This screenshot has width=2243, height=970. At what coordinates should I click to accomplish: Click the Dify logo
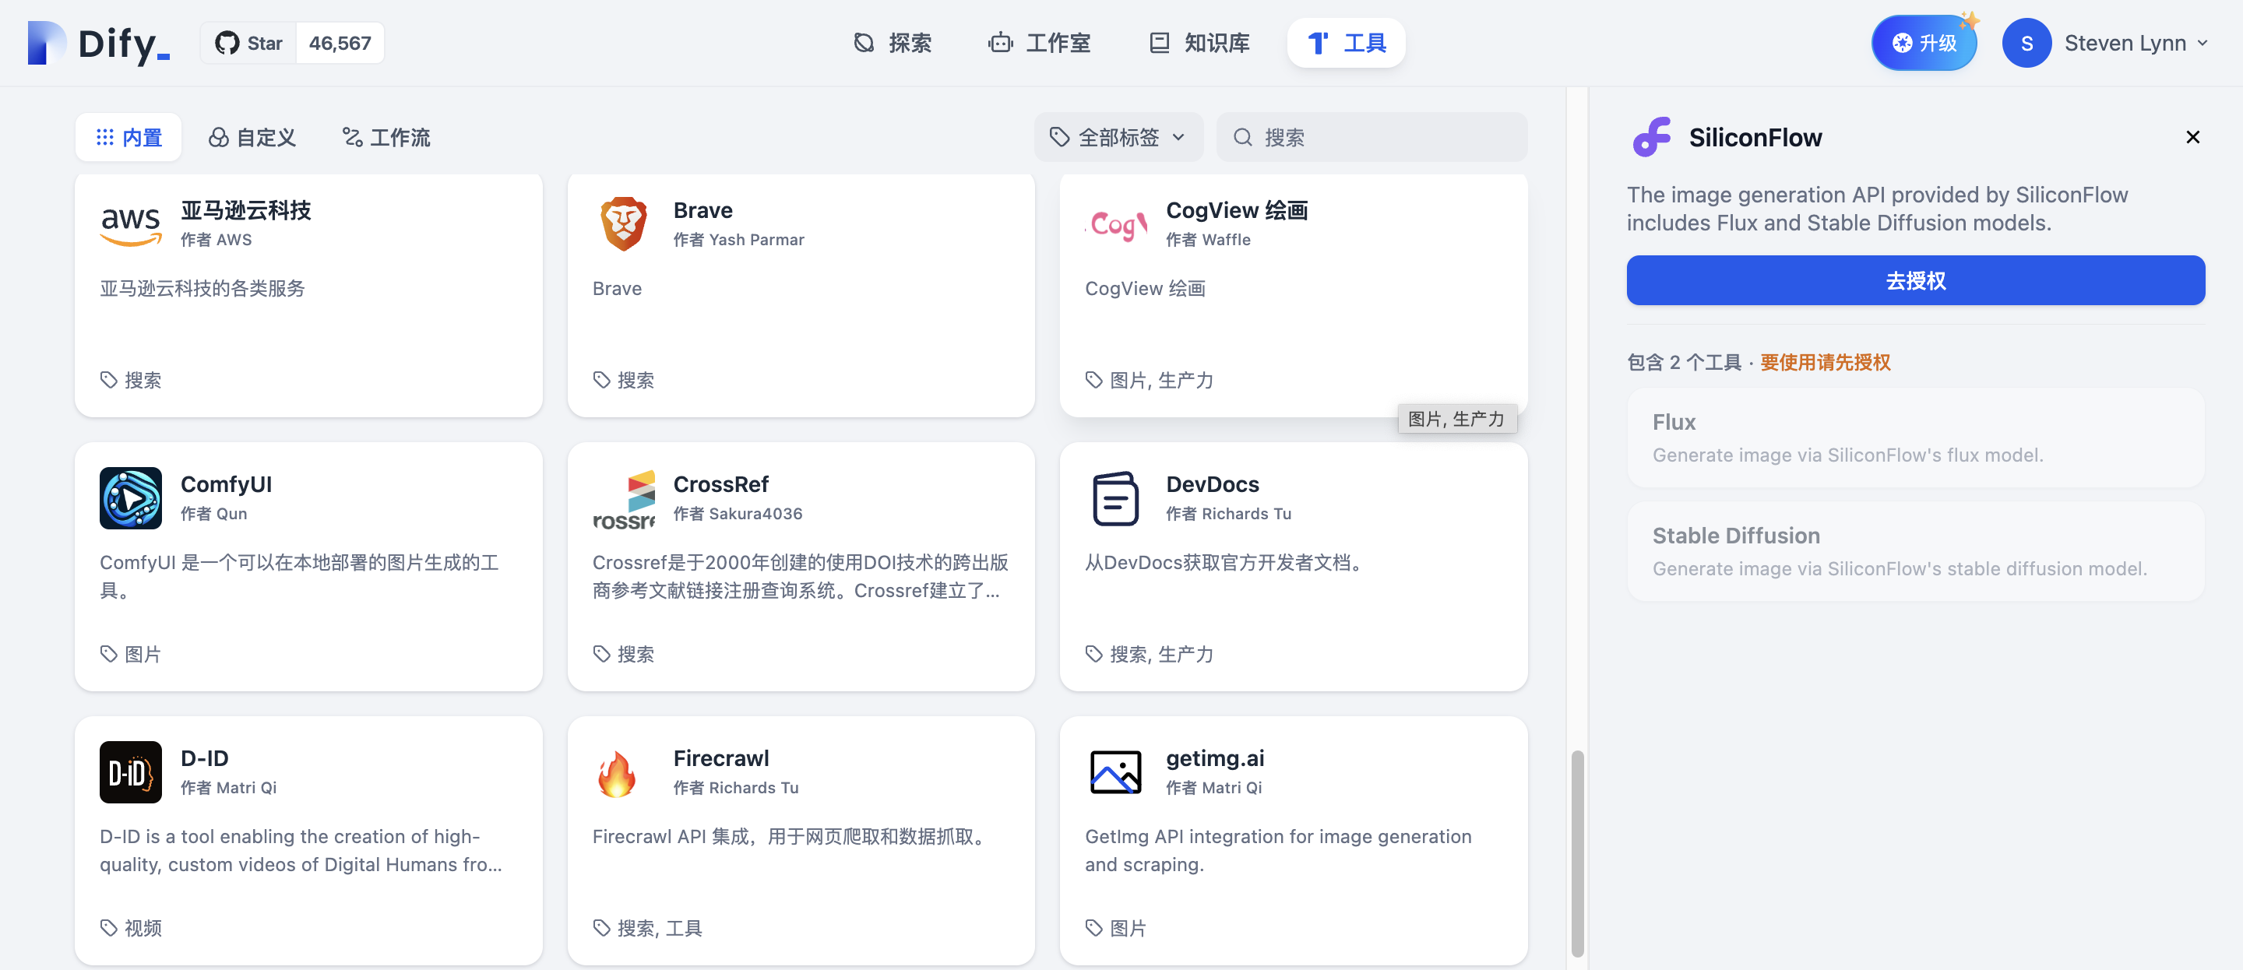tap(97, 43)
